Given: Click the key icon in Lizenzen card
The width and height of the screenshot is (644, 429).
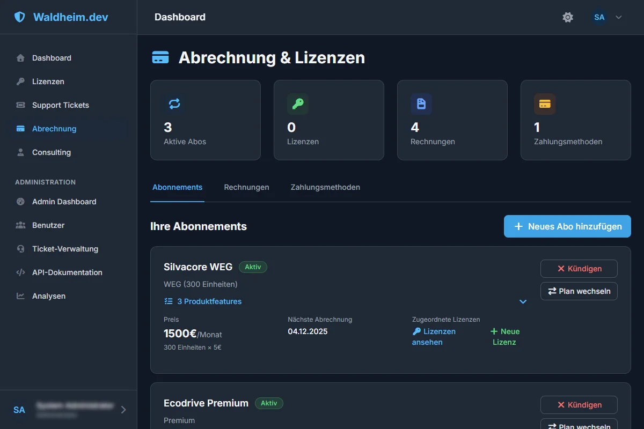Looking at the screenshot, I should click(298, 104).
